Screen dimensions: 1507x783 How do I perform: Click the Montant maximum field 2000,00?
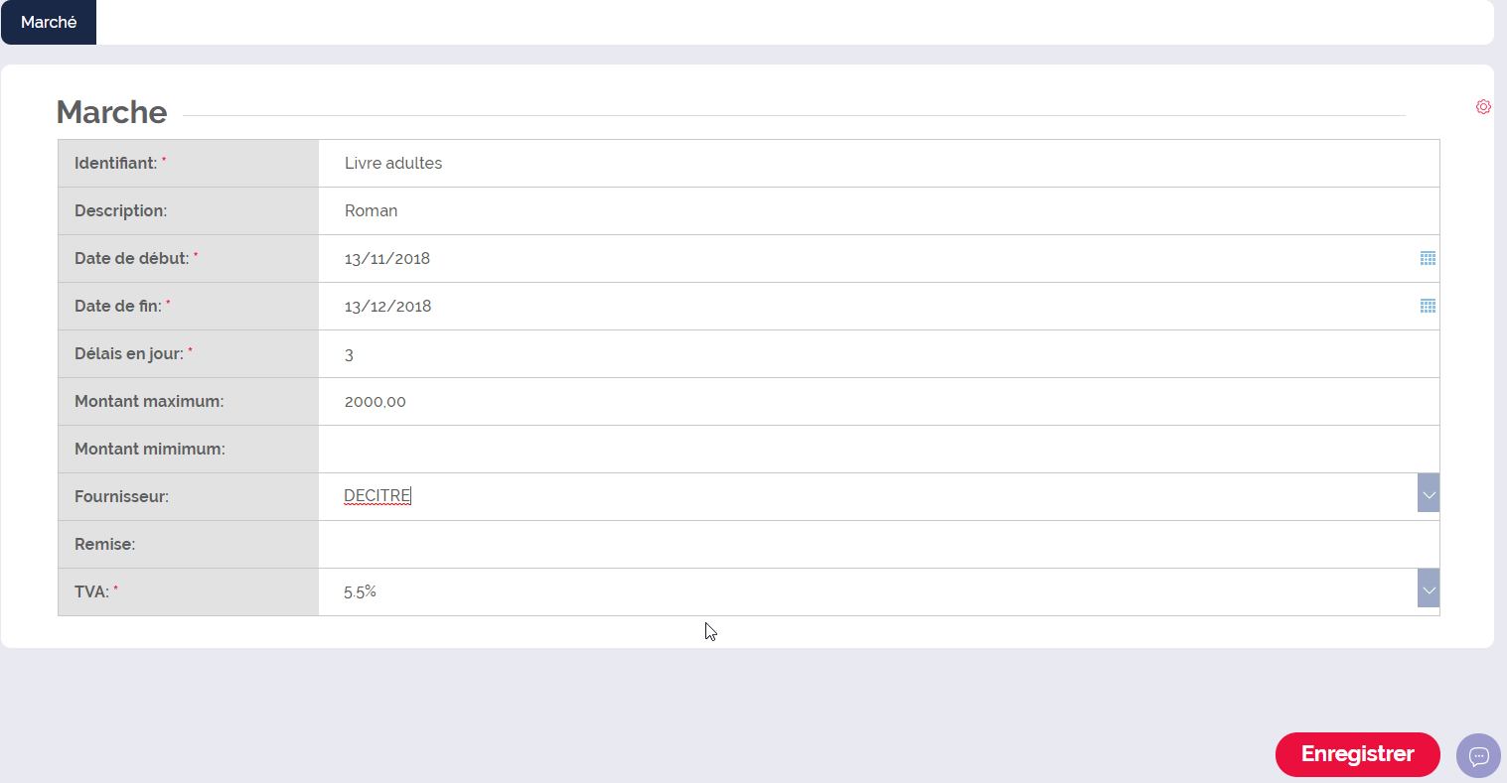(879, 401)
